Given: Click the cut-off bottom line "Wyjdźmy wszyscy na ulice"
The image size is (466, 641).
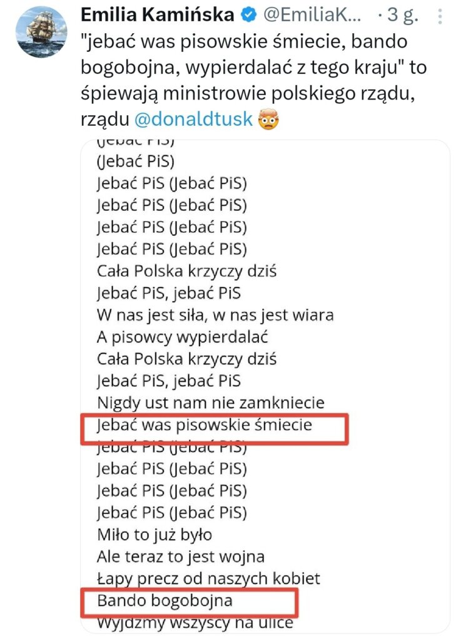Looking at the screenshot, I should click(195, 623).
